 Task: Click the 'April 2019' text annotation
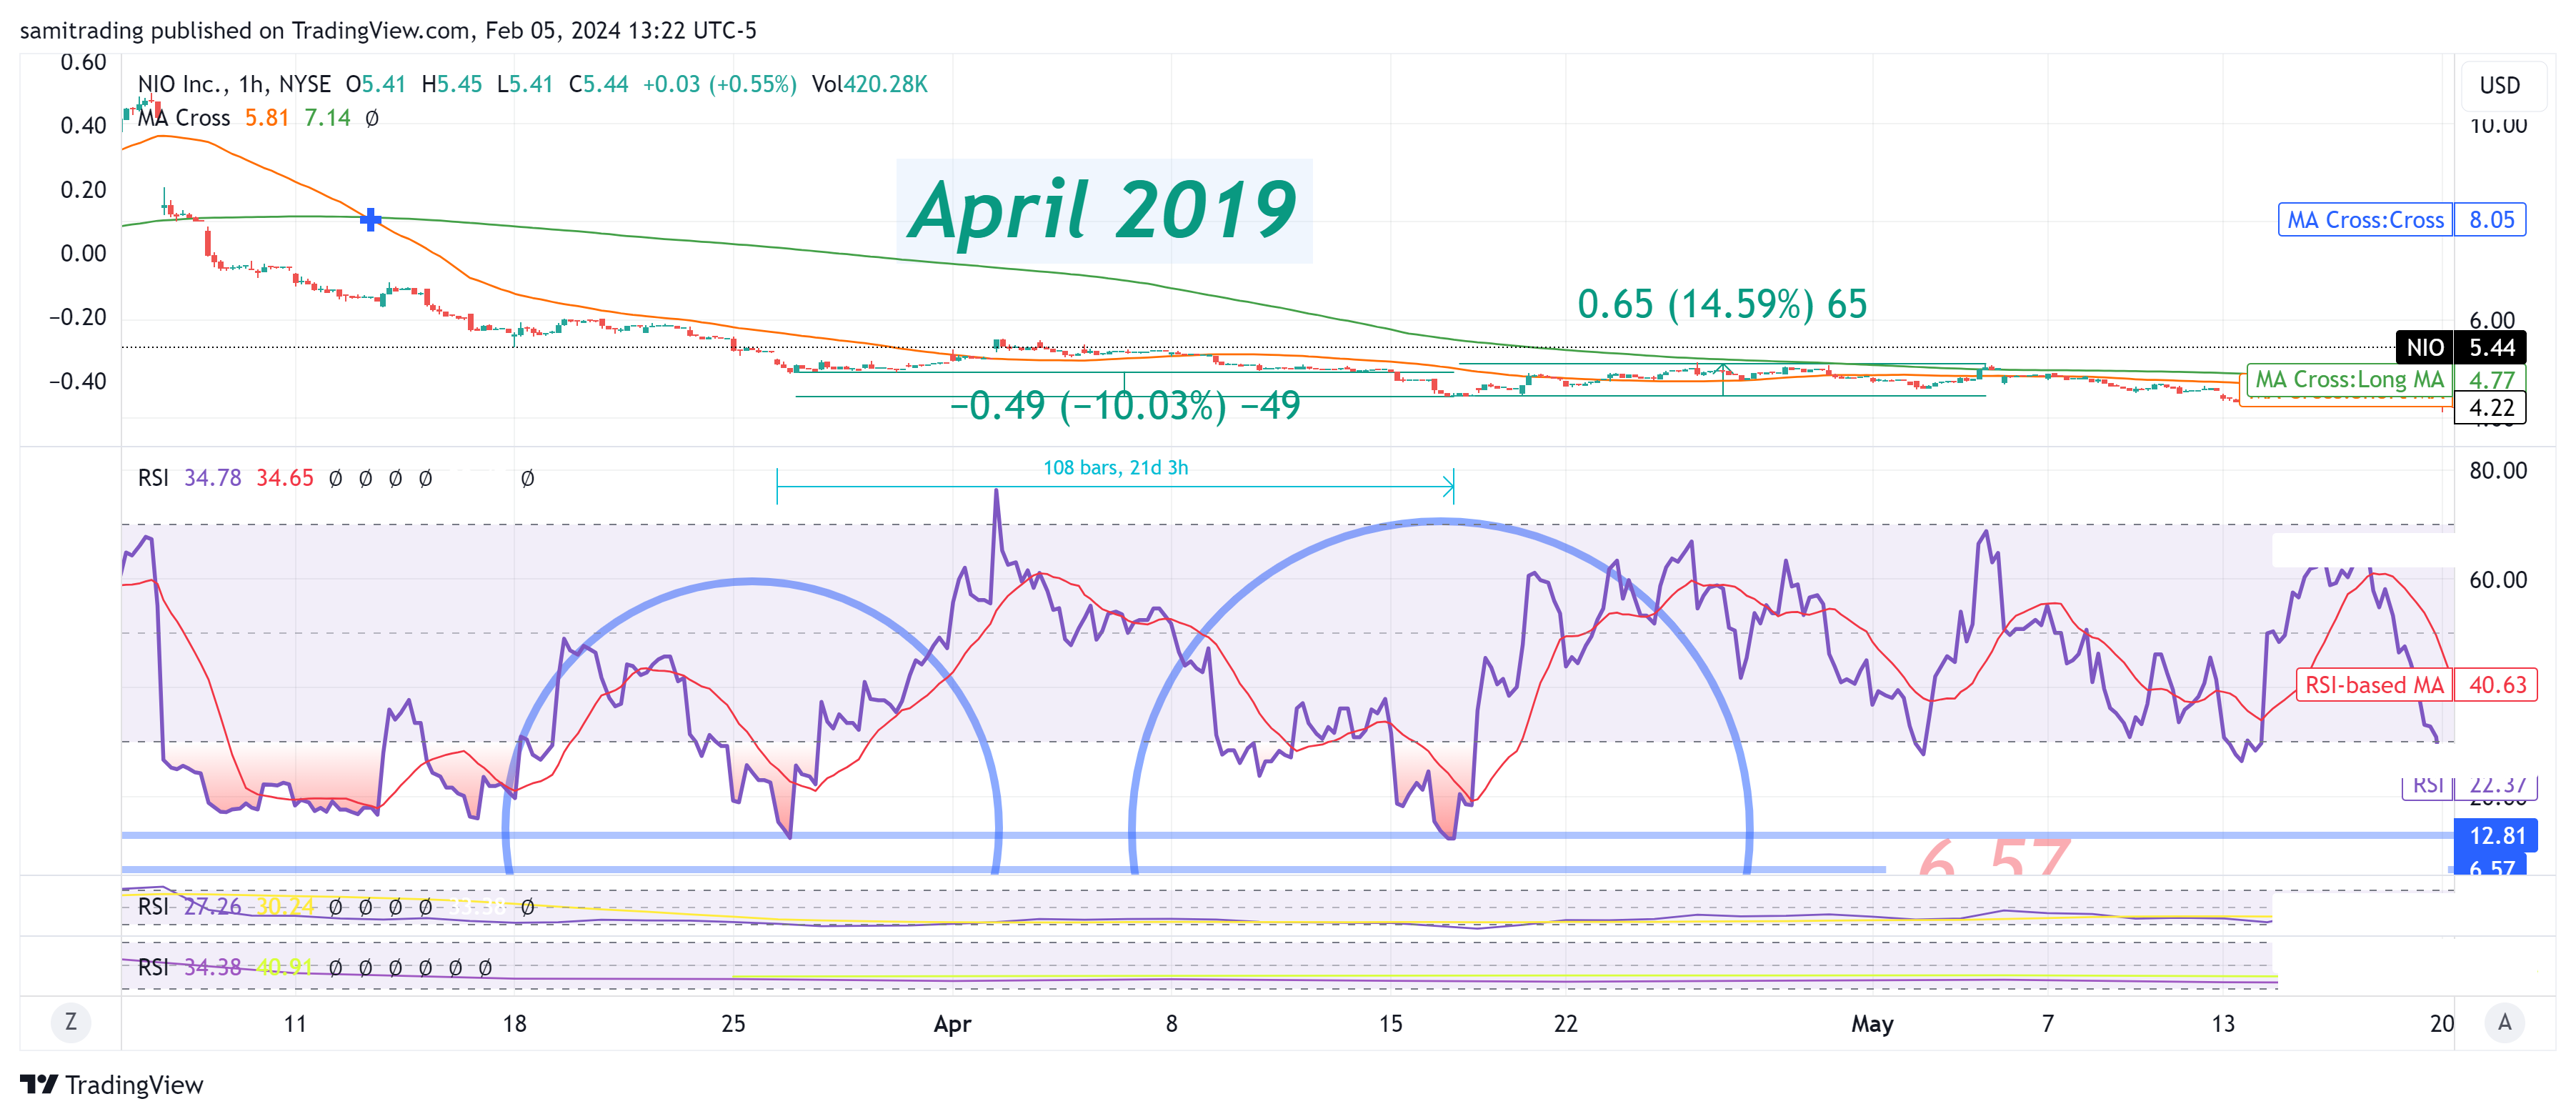click(1104, 210)
